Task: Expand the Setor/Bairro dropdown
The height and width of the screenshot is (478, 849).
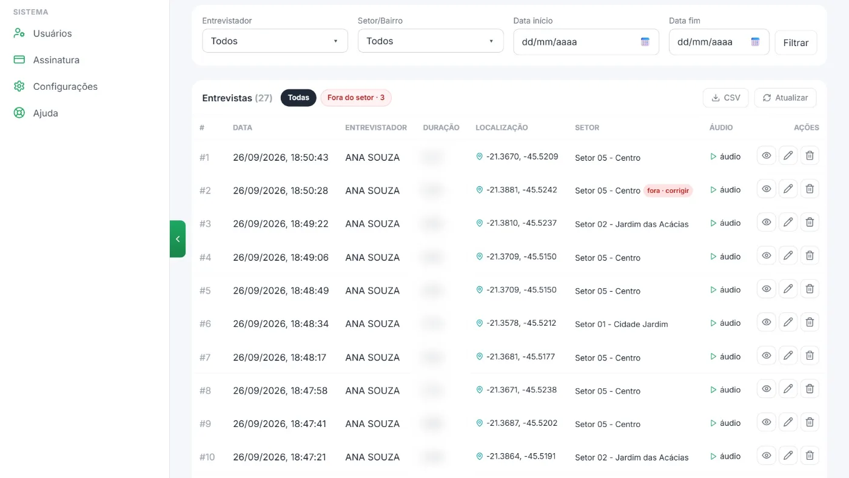Action: pos(431,41)
